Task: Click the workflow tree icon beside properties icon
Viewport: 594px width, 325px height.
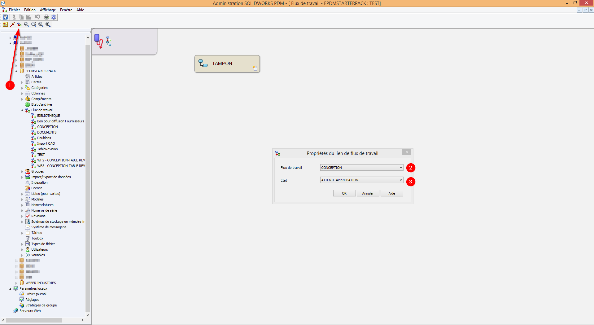Action: 109,41
